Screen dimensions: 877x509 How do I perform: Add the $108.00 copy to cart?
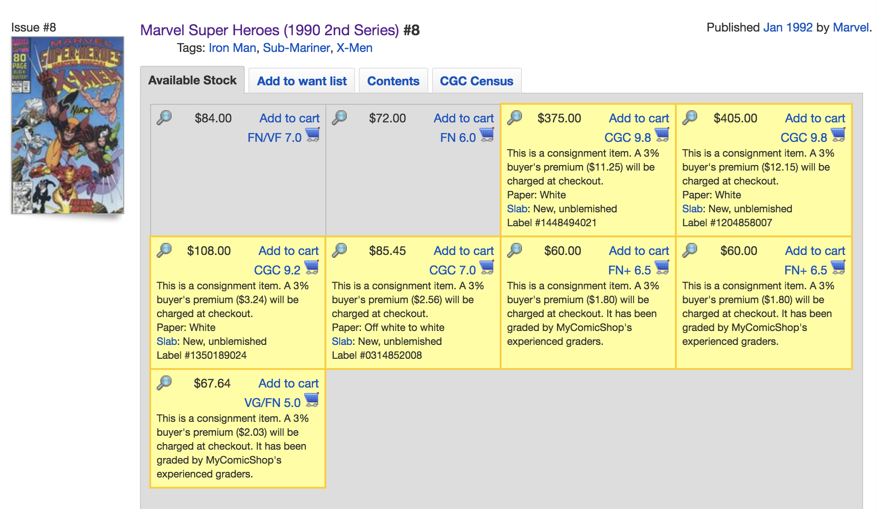click(x=288, y=251)
